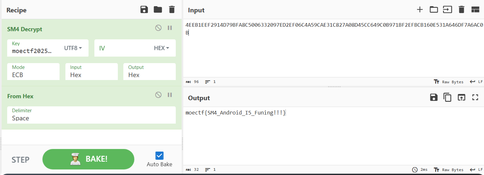Clear the recipe with trash icon
Image resolution: width=484 pixels, height=175 pixels.
pyautogui.click(x=172, y=10)
